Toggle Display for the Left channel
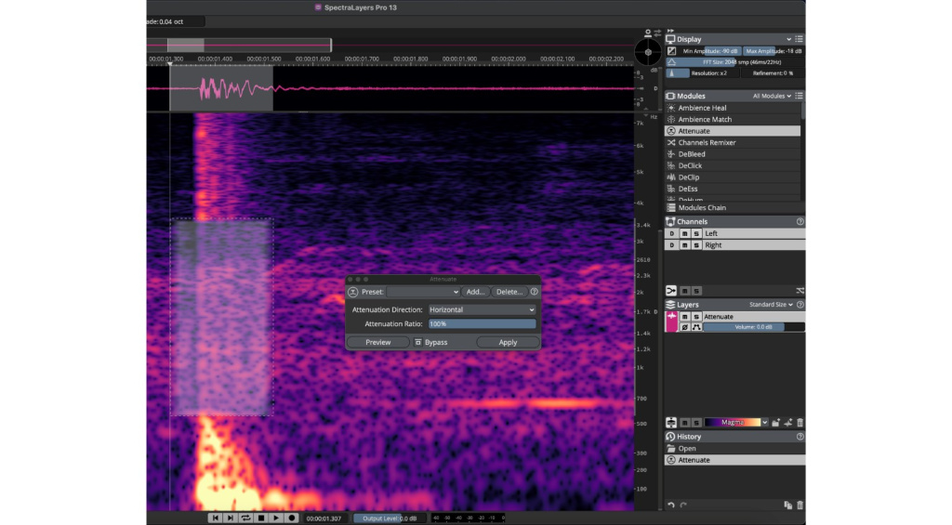This screenshot has height=525, width=952. (671, 233)
